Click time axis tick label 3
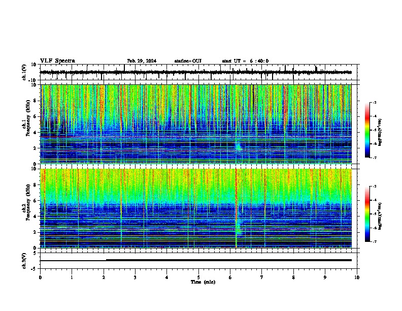This screenshot has width=402, height=311. [135, 277]
